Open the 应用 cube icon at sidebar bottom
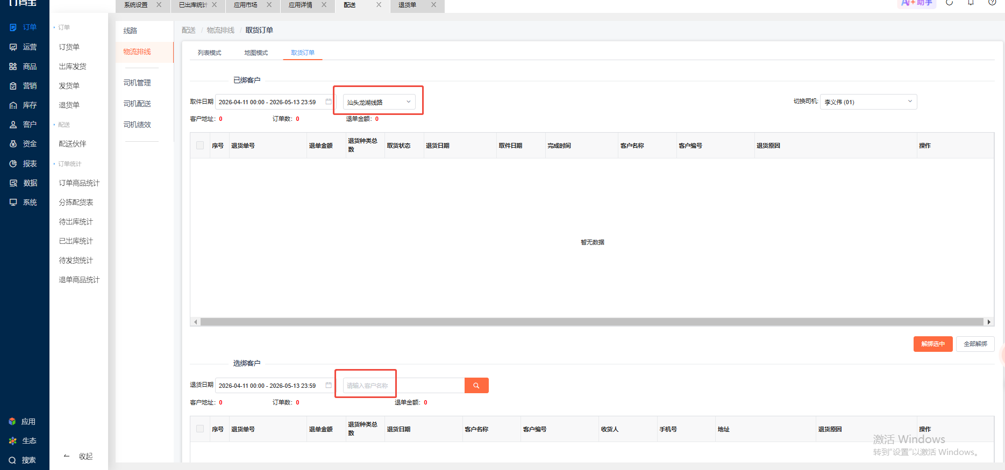This screenshot has height=470, width=1005. [x=12, y=422]
